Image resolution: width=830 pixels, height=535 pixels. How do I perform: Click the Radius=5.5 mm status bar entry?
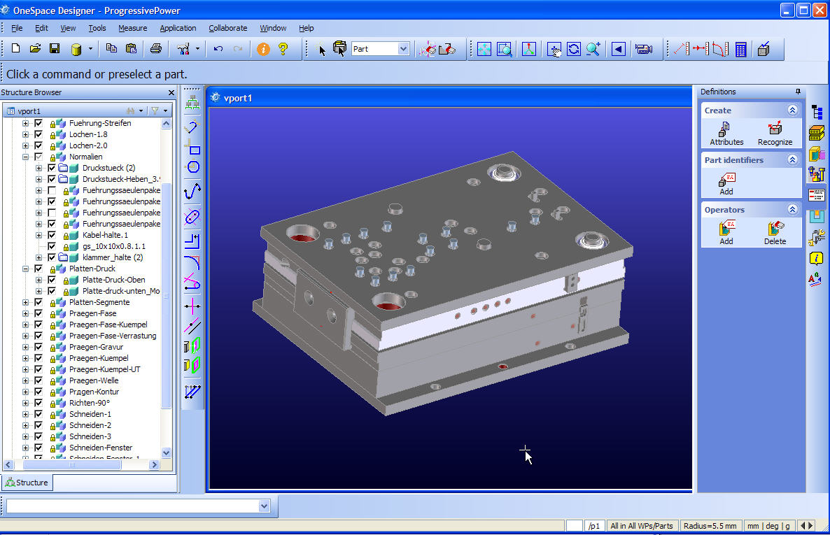point(710,526)
